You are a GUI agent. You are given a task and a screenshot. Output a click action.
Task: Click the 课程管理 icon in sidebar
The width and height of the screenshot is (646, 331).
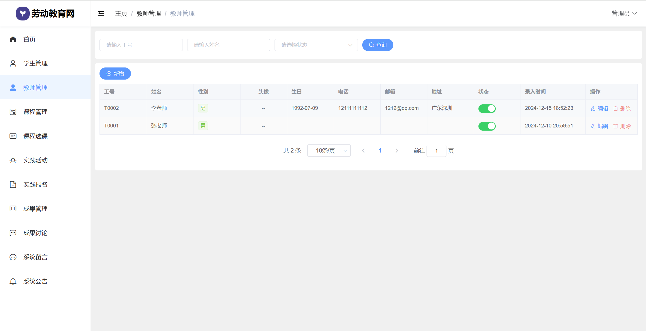[x=13, y=112]
